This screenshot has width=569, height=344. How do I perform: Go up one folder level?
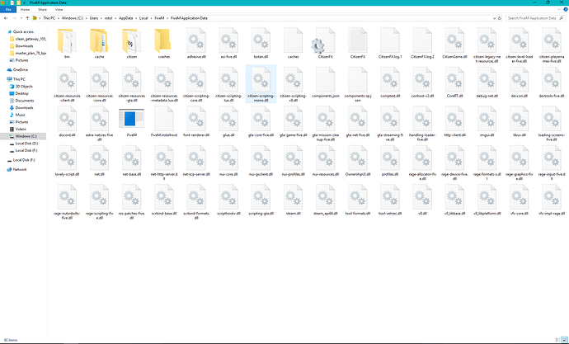(x=27, y=18)
